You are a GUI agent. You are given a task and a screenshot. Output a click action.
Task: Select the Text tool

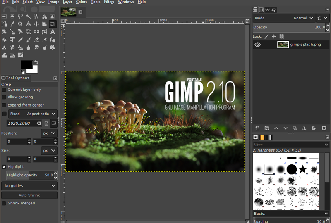[53, 32]
